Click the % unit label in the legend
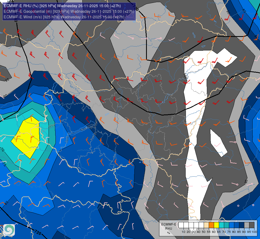260x239 pixels. point(169,233)
